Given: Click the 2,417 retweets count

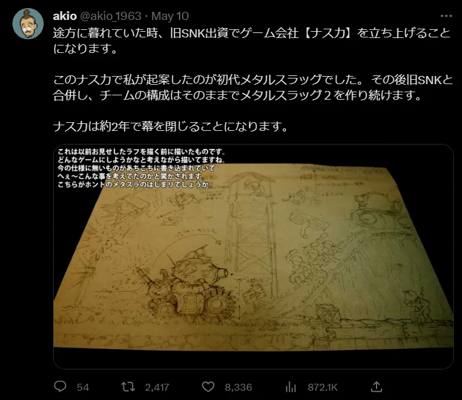Looking at the screenshot, I should coord(157,387).
